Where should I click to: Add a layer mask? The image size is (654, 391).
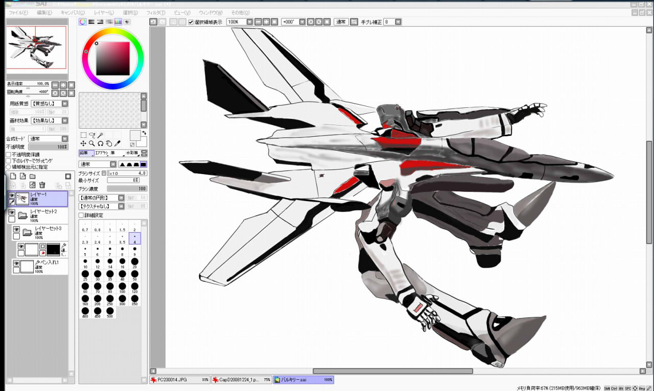pyautogui.click(x=68, y=176)
